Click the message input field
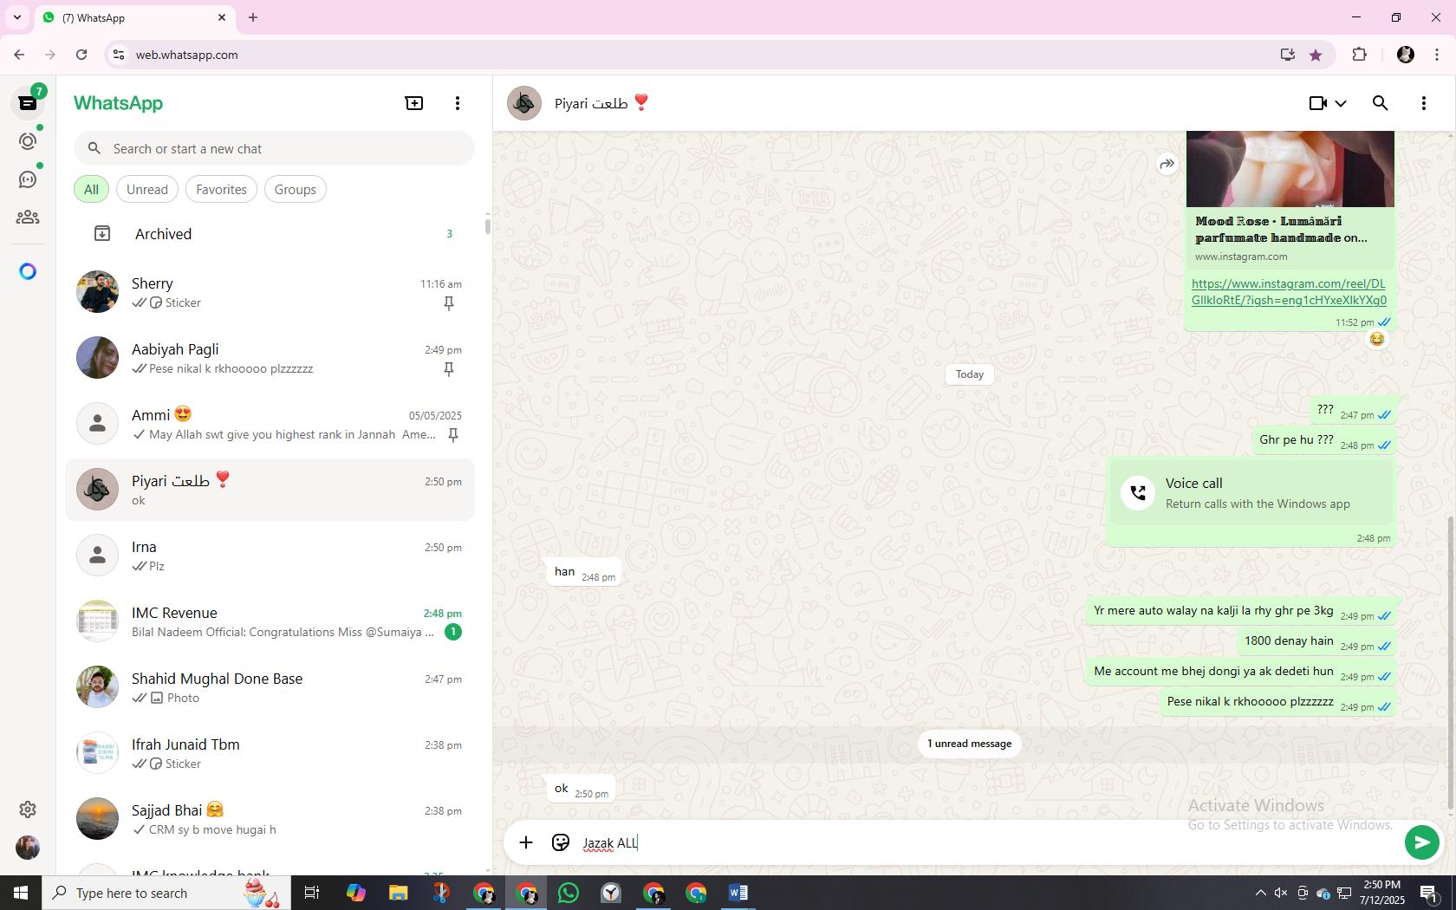This screenshot has width=1456, height=910. pos(988,842)
